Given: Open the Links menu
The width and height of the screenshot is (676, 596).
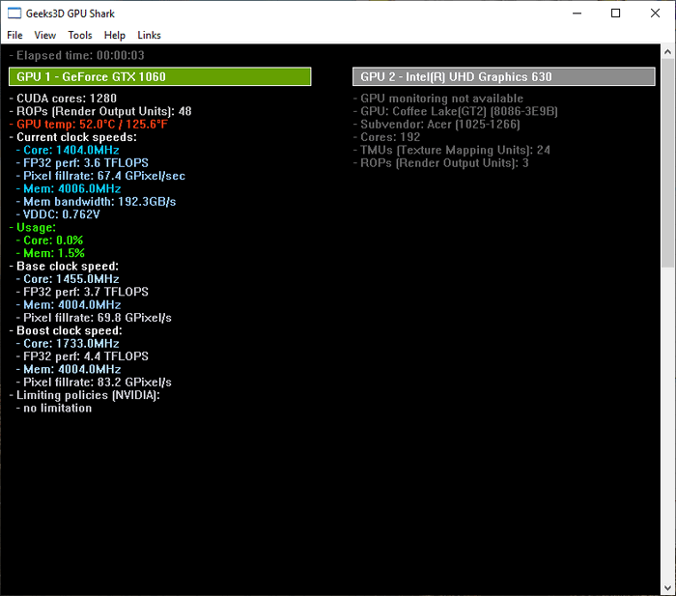Looking at the screenshot, I should pos(150,35).
